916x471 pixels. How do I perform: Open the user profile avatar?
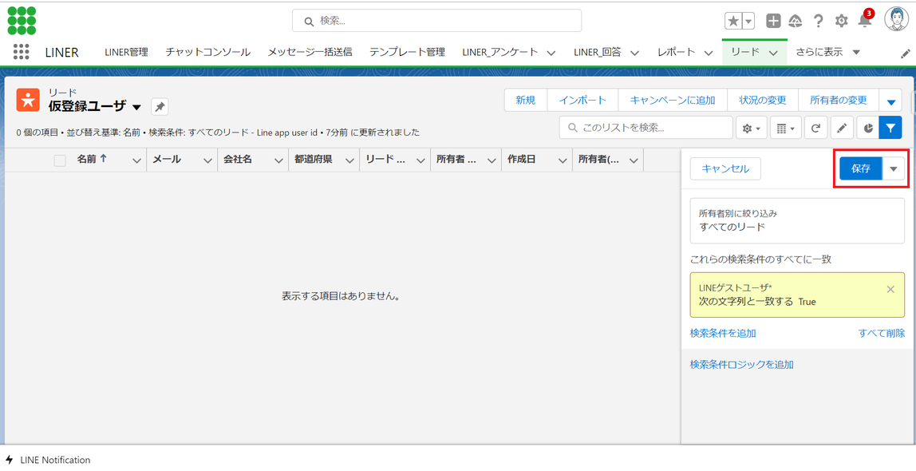(897, 21)
